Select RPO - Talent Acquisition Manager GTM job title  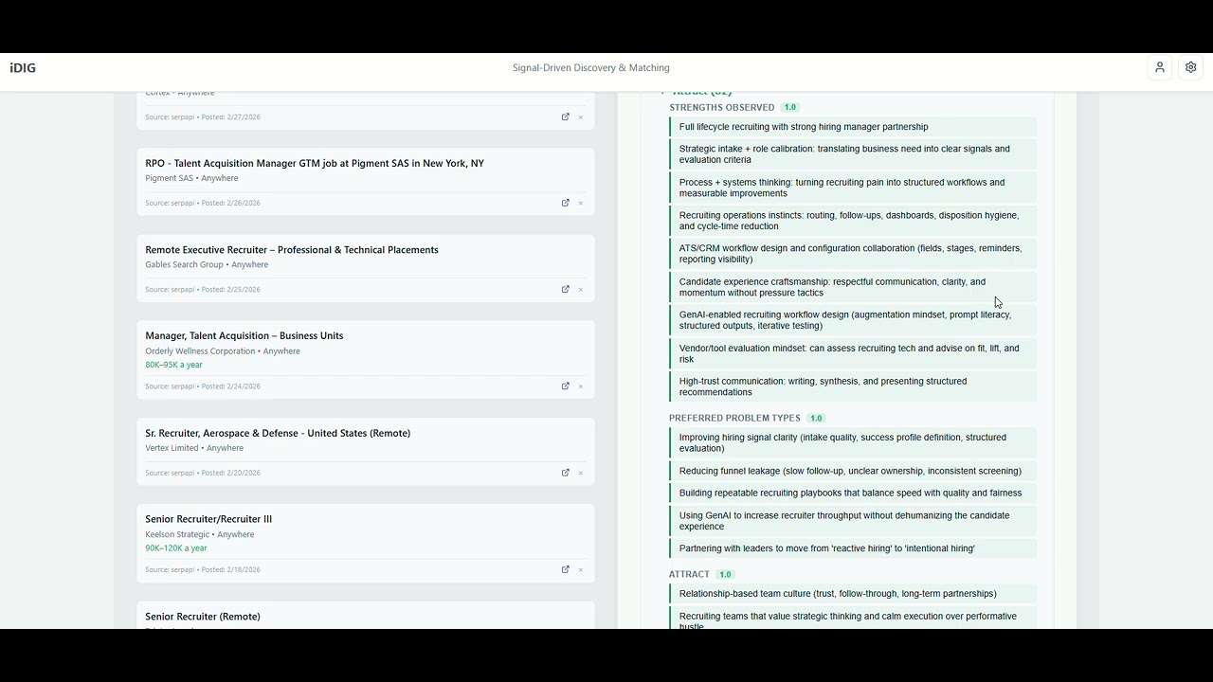pyautogui.click(x=315, y=163)
